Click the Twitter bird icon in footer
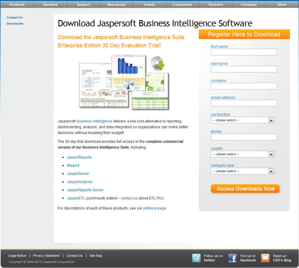This screenshot has height=268, width=299. (x=196, y=258)
